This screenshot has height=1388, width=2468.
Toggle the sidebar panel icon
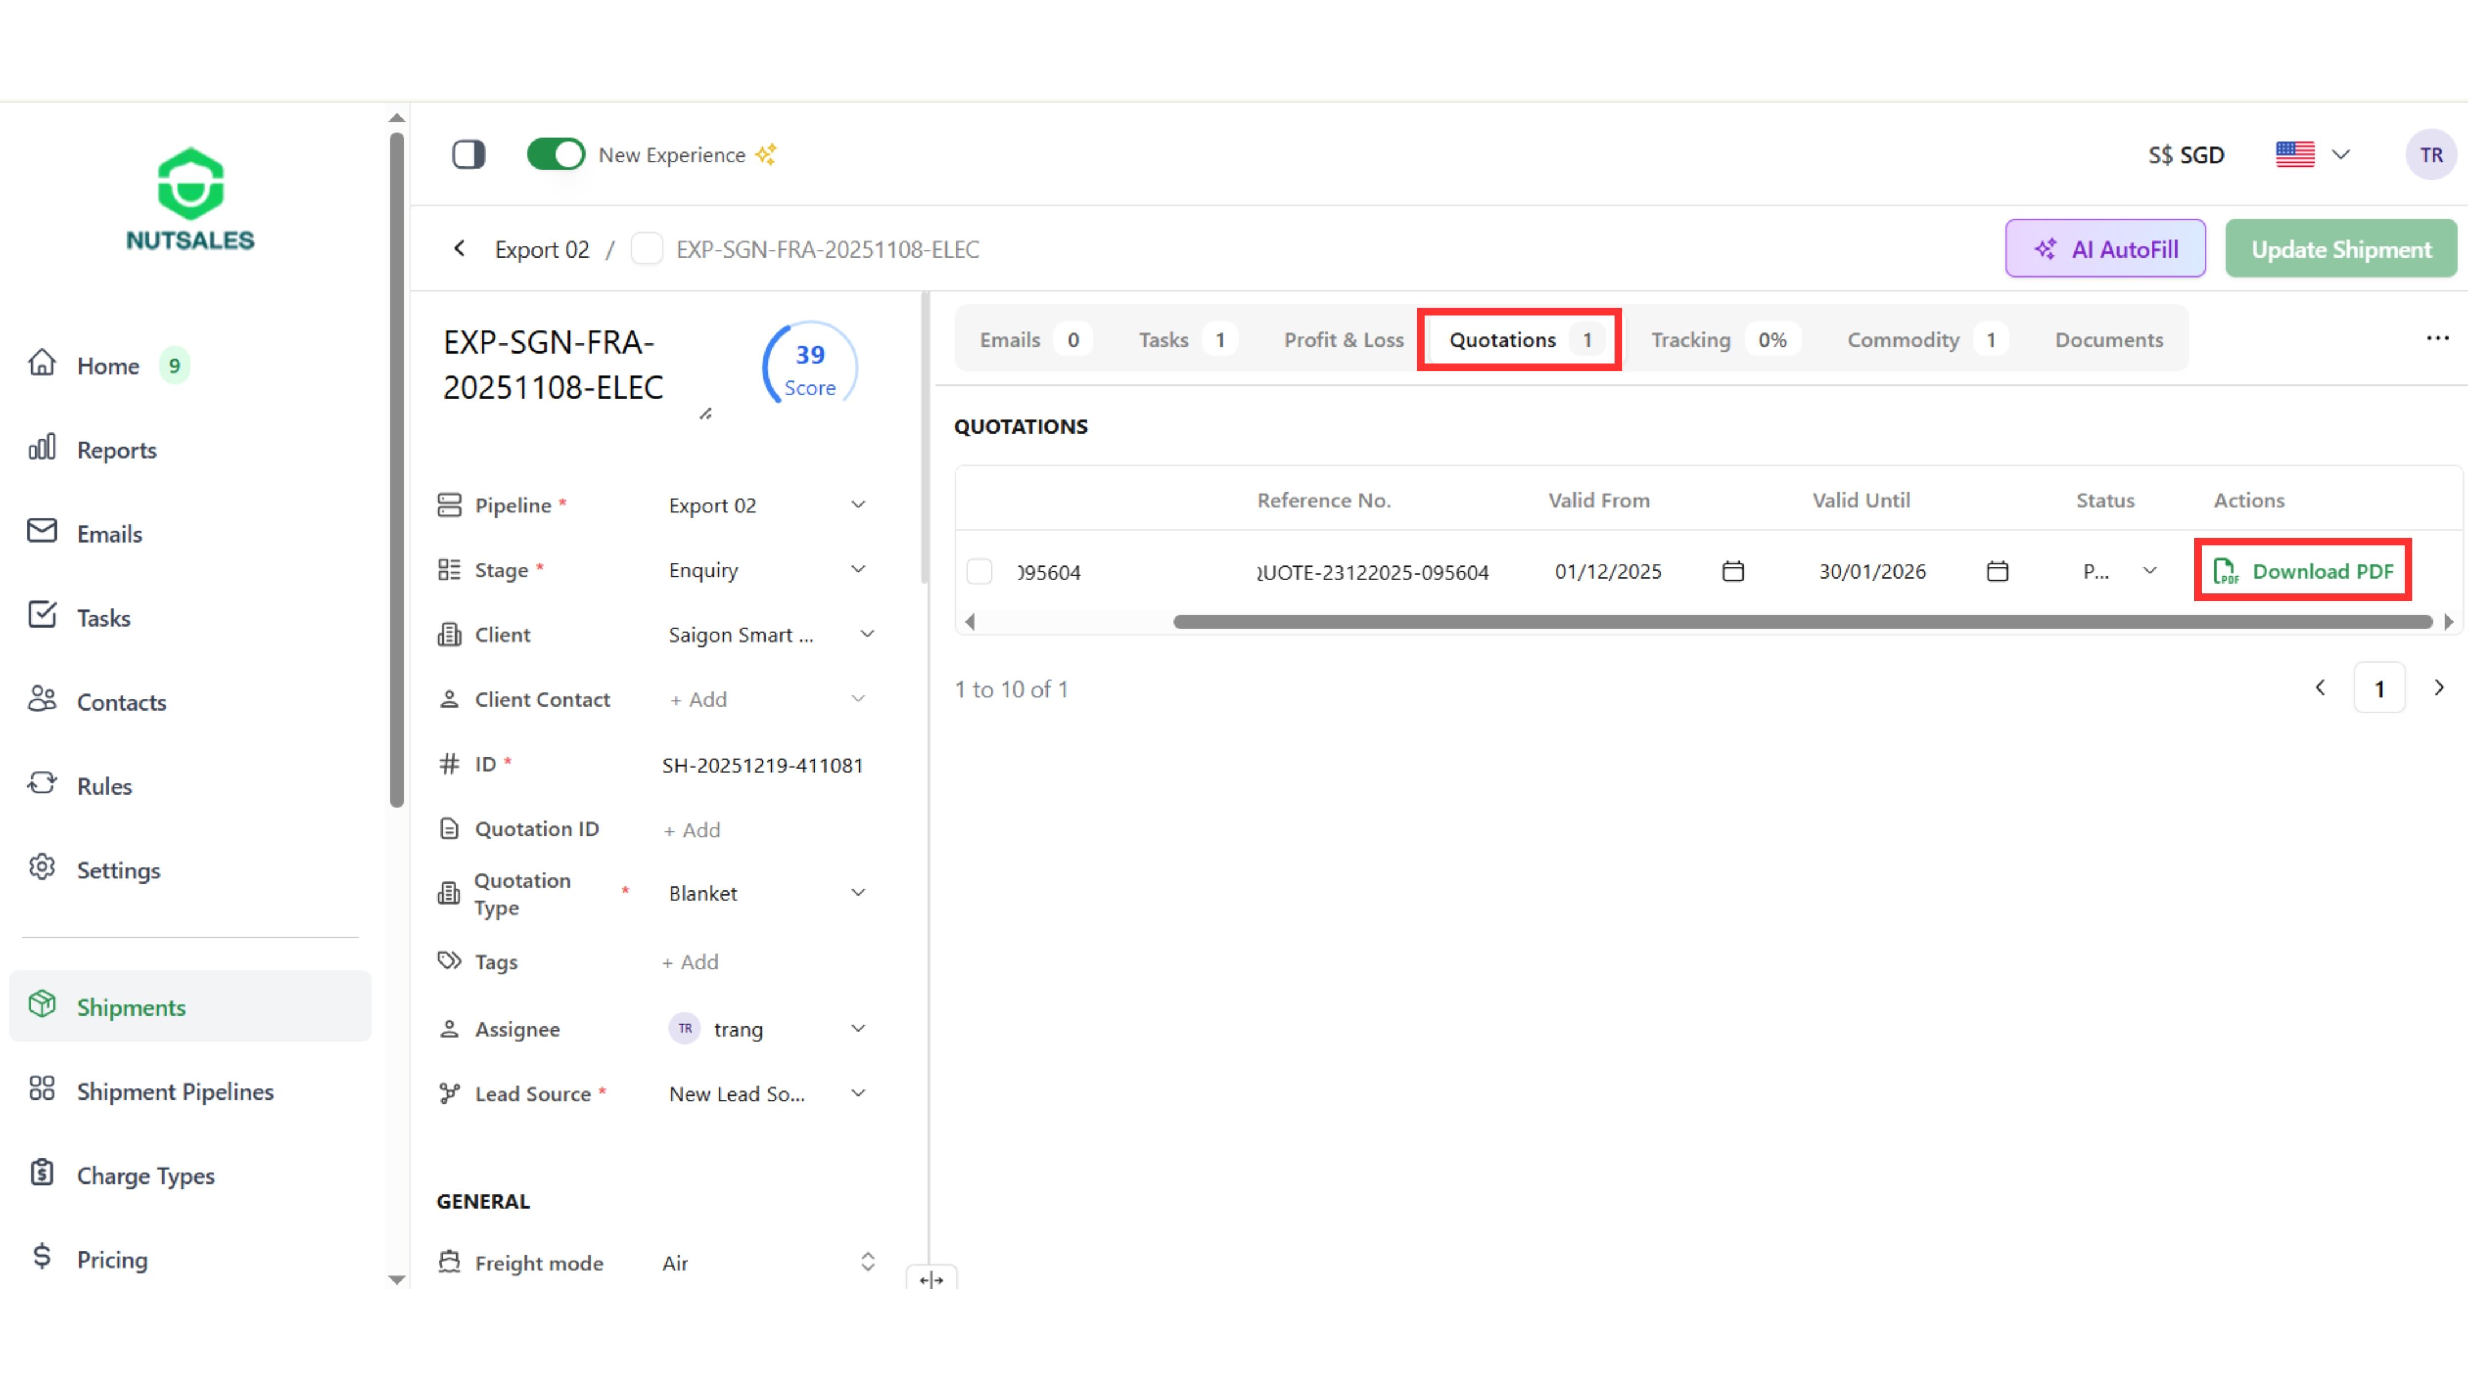468,154
